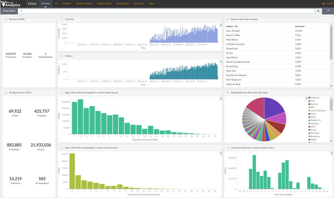
Task: Select IBM in the organizations legend
Action: tap(312, 107)
